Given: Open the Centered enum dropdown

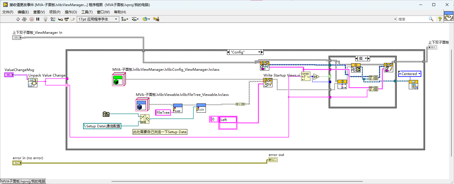Looking at the screenshot, I should click(410, 74).
